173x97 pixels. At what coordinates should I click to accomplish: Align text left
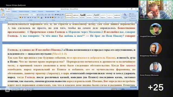point(46,18)
